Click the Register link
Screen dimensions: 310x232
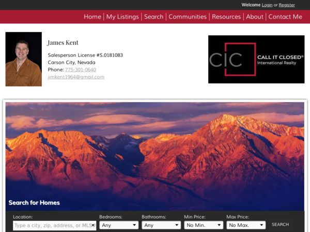[x=287, y=5]
